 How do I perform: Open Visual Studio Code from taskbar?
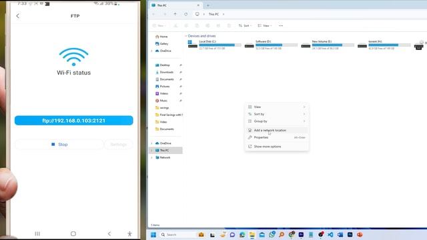click(330, 235)
